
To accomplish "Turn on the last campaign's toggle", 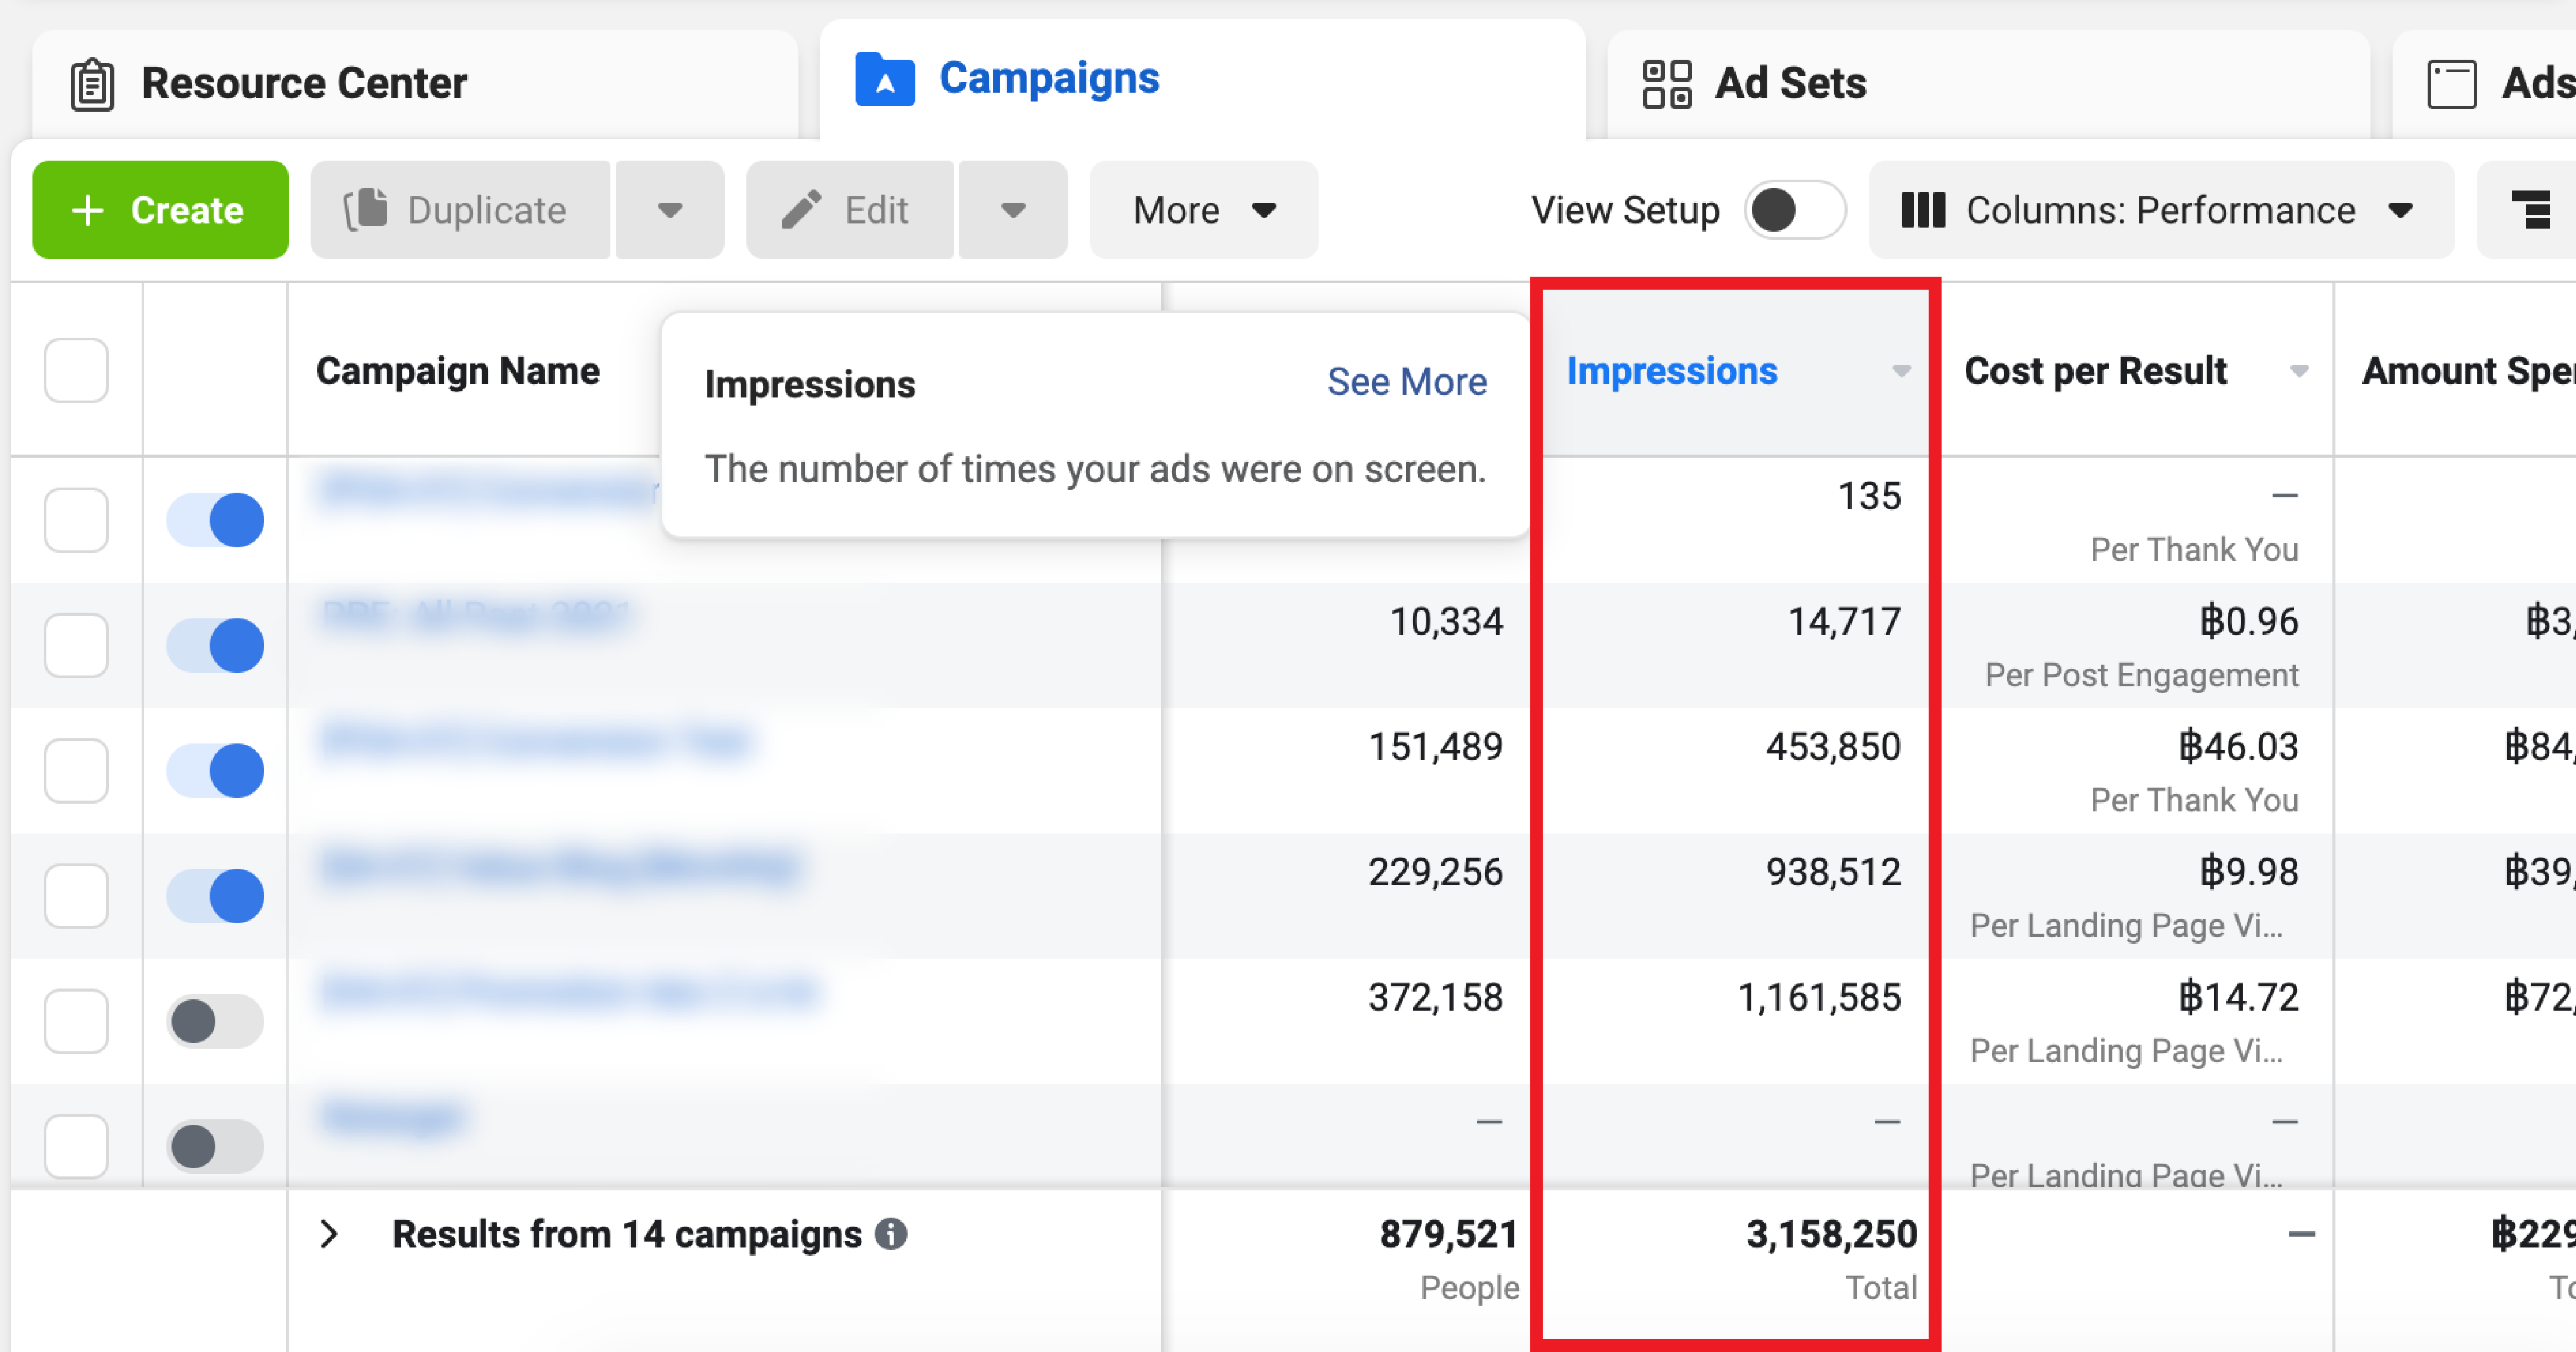I will coord(215,1146).
